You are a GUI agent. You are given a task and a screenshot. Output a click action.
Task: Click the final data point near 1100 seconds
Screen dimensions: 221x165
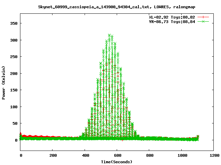[x=198, y=136]
